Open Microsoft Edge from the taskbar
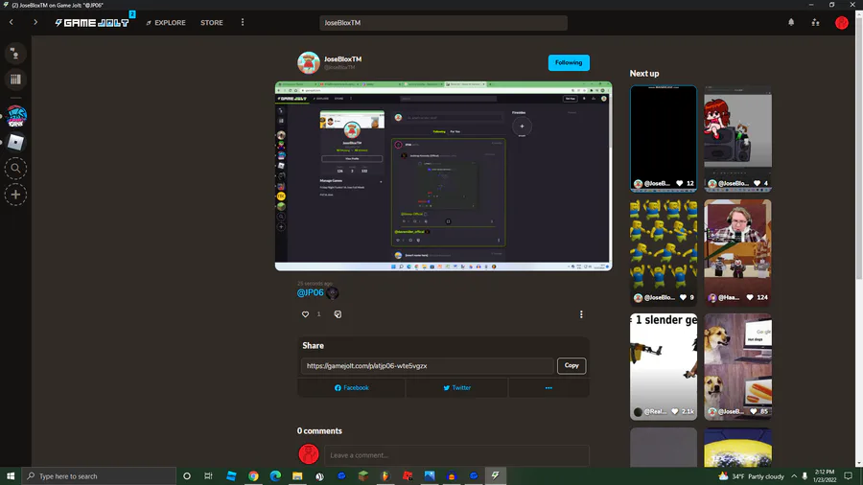This screenshot has width=863, height=485. pyautogui.click(x=275, y=476)
